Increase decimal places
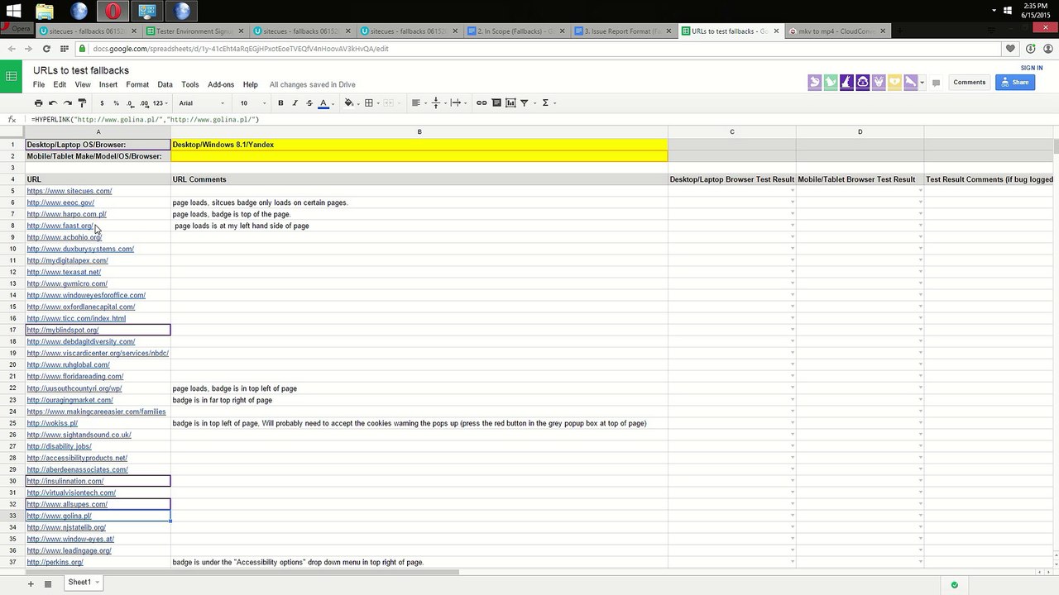 [x=144, y=103]
